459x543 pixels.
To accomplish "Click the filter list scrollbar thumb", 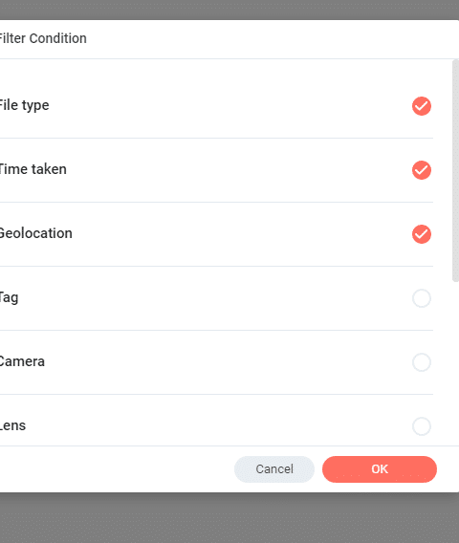I will click(455, 171).
